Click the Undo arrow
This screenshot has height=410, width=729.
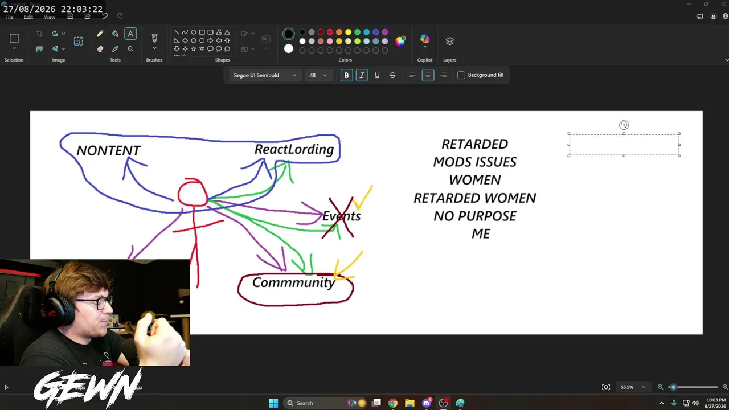point(105,17)
